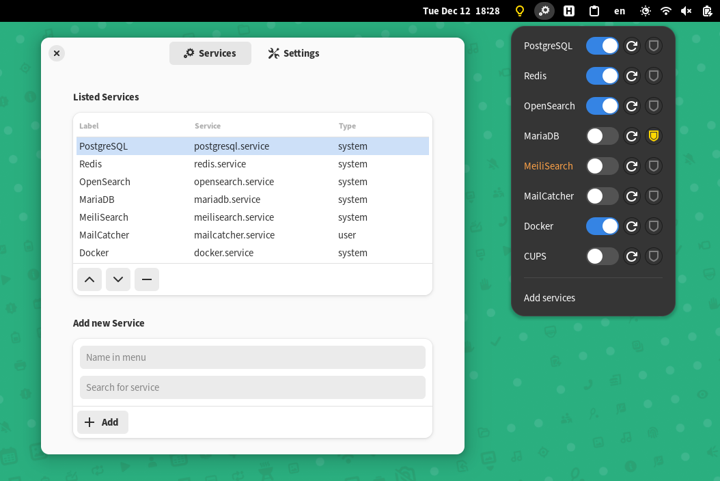Image resolution: width=720 pixels, height=481 pixels.
Task: Click the Wi-Fi icon in top bar
Action: pos(666,11)
